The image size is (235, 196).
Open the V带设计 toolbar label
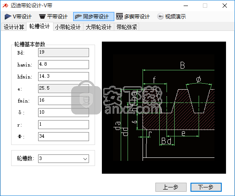22,17
